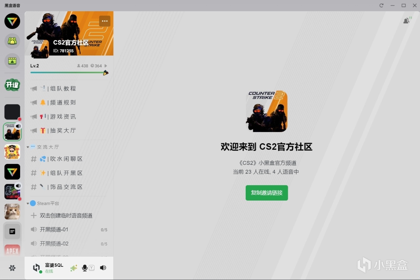Screen dimensions: 420x280
Task: Maximize the 黑盒语音 window
Action: pos(404,6)
